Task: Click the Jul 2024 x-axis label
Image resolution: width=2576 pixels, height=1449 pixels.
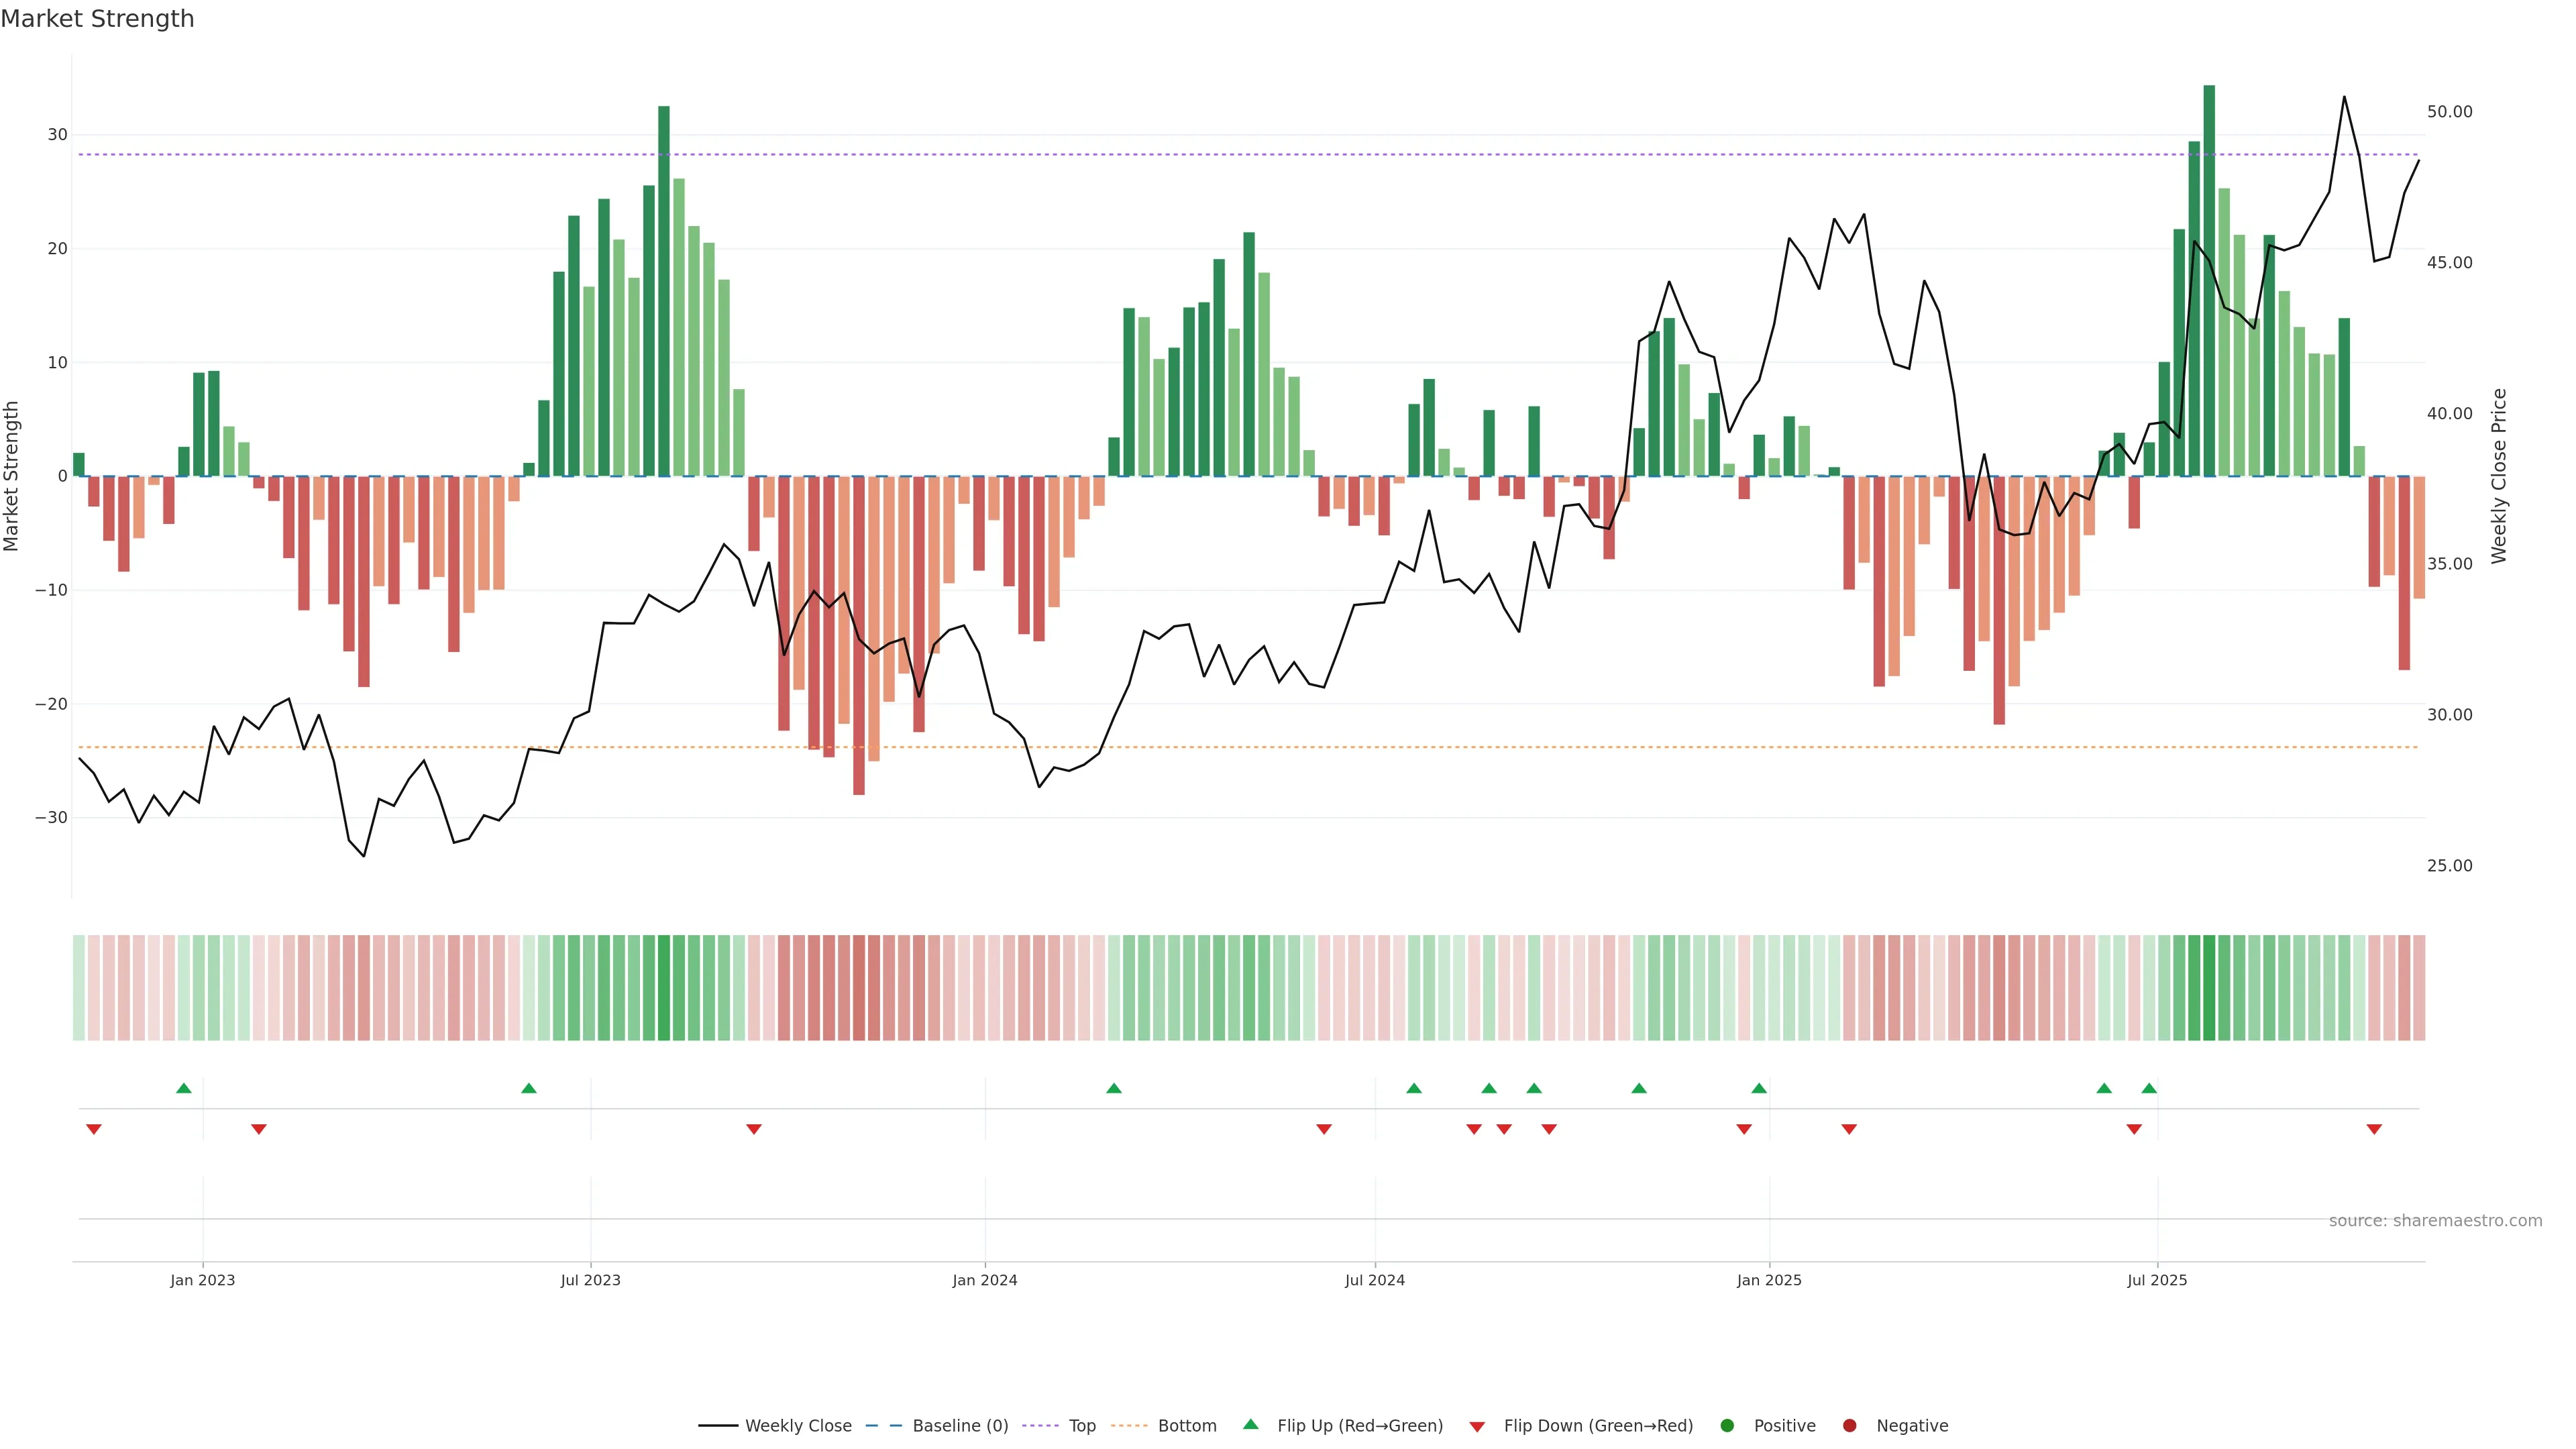Action: coord(1374,1280)
